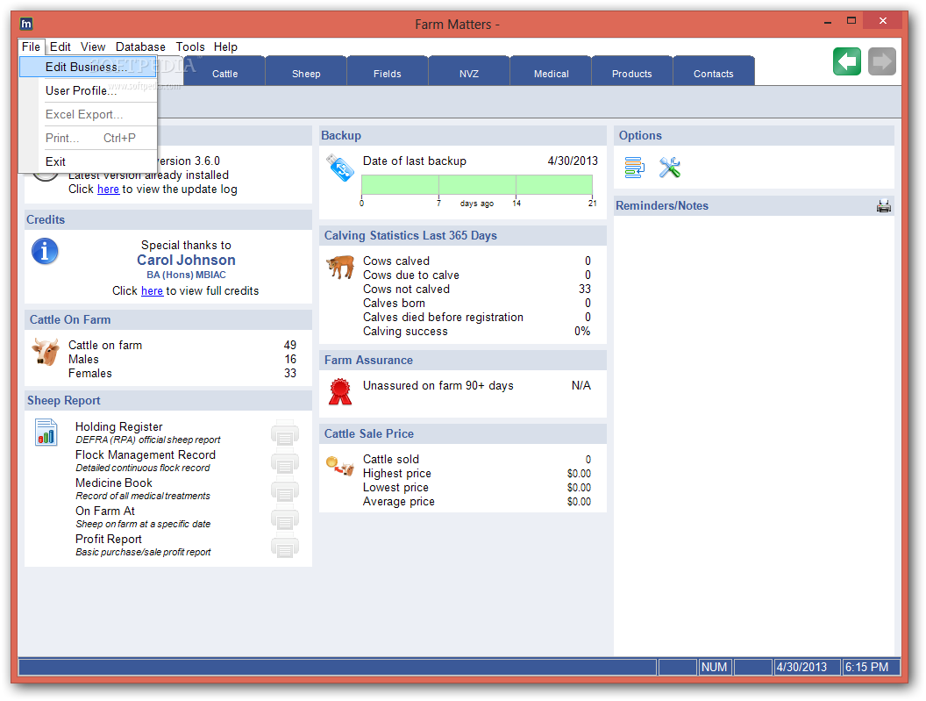Screen dimensions: 926x701
Task: Open the list options icon in Options
Action: pos(634,168)
